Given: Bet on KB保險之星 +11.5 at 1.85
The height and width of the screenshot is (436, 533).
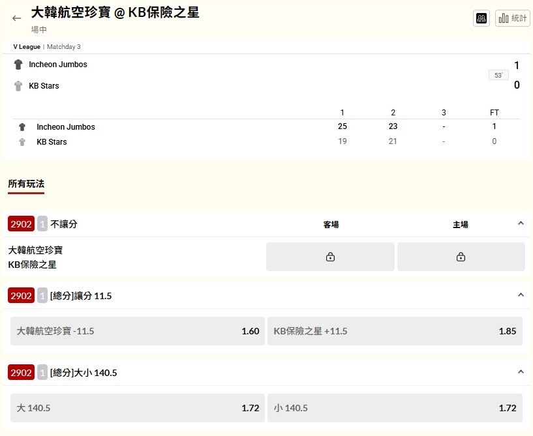Looking at the screenshot, I should pyautogui.click(x=395, y=331).
